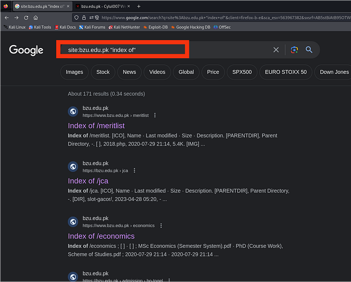This screenshot has height=282, width=351.
Task: Open Kali Forums bookmark
Action: 92,27
